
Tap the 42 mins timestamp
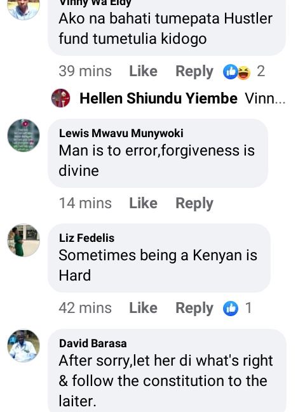pos(85,308)
